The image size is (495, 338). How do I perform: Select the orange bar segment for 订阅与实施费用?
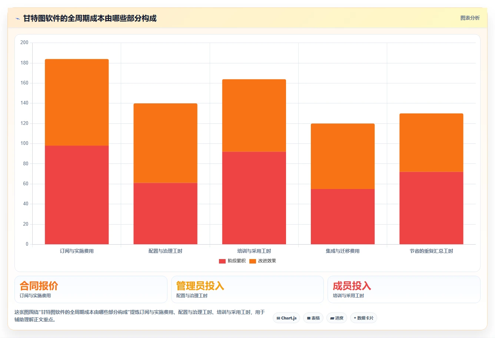pos(77,102)
